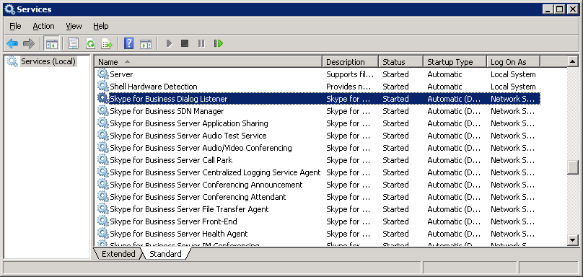Select Skype for Business Server Audio/Video Conferencing
Screen dimensions: 583x277
201,148
